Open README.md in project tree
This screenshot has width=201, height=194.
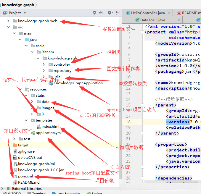tap(29, 182)
